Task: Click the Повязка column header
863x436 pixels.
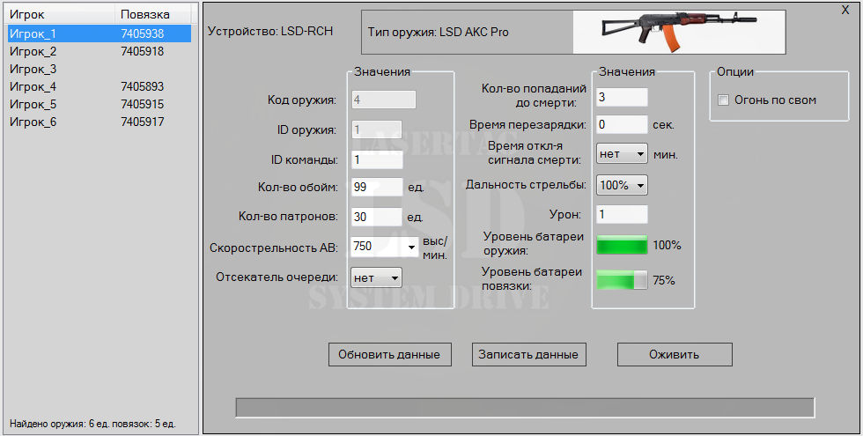Action: [151, 14]
